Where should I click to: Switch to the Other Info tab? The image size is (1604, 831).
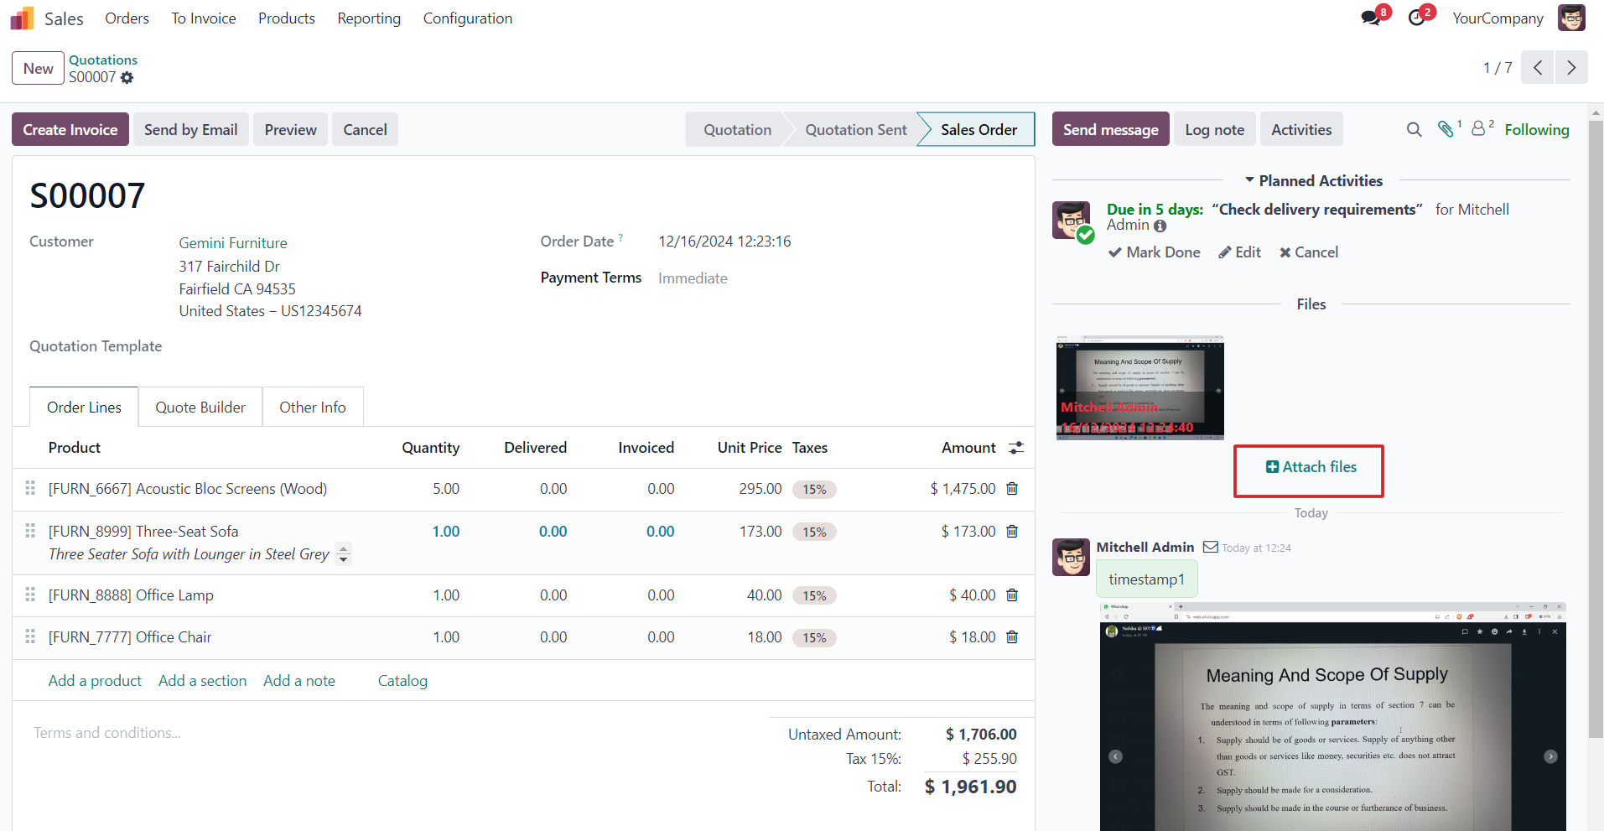point(313,407)
